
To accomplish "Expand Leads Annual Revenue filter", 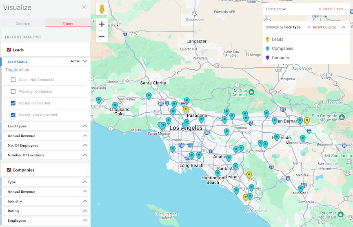I will (85, 136).
